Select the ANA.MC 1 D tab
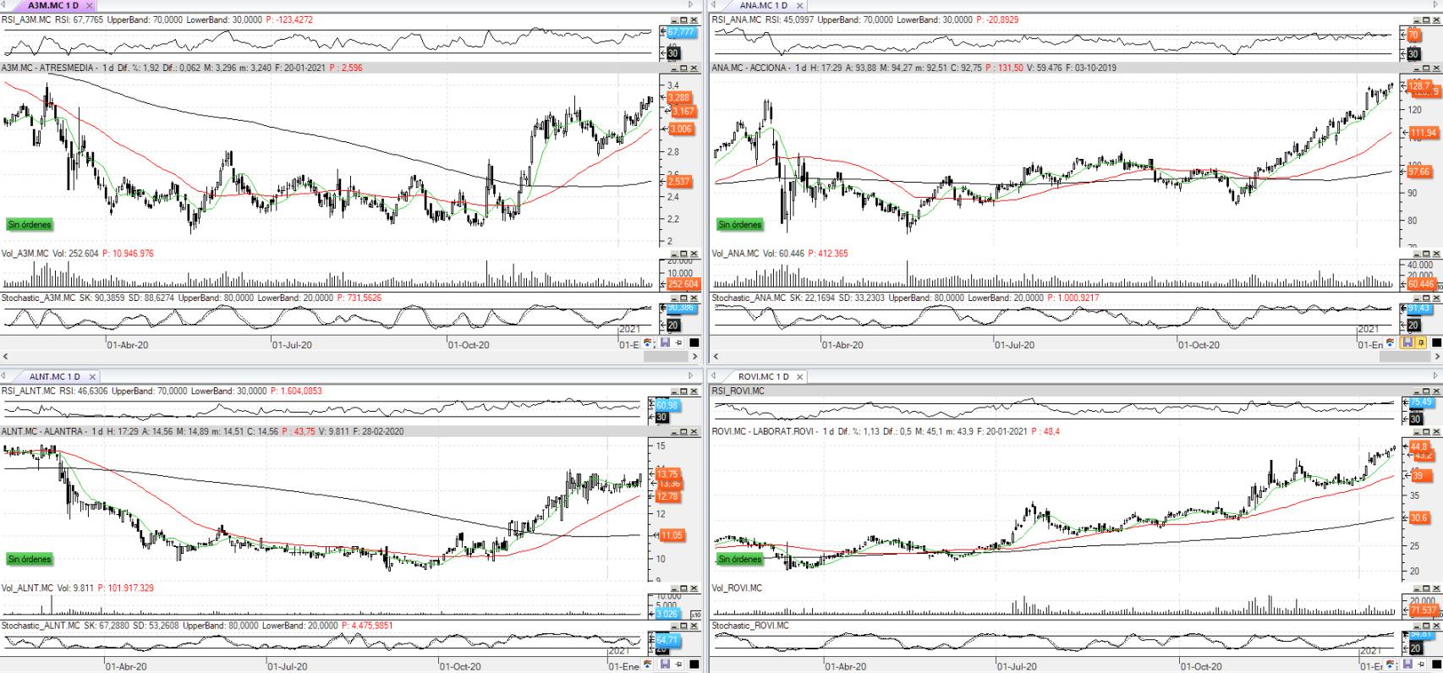Screen dimensions: 1443x673 [x=763, y=5]
